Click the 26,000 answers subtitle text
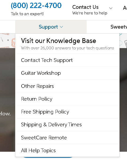Viewport: 127px width, 160px height. (67, 48)
